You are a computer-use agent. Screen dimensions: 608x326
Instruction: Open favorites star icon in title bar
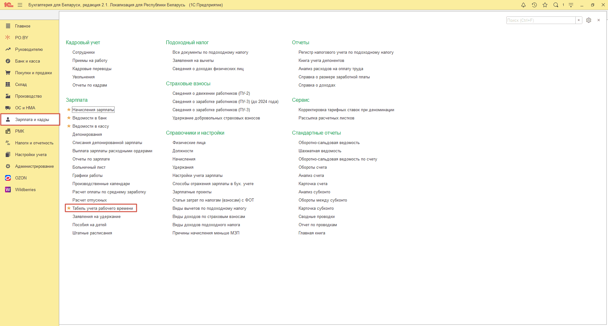coord(545,5)
